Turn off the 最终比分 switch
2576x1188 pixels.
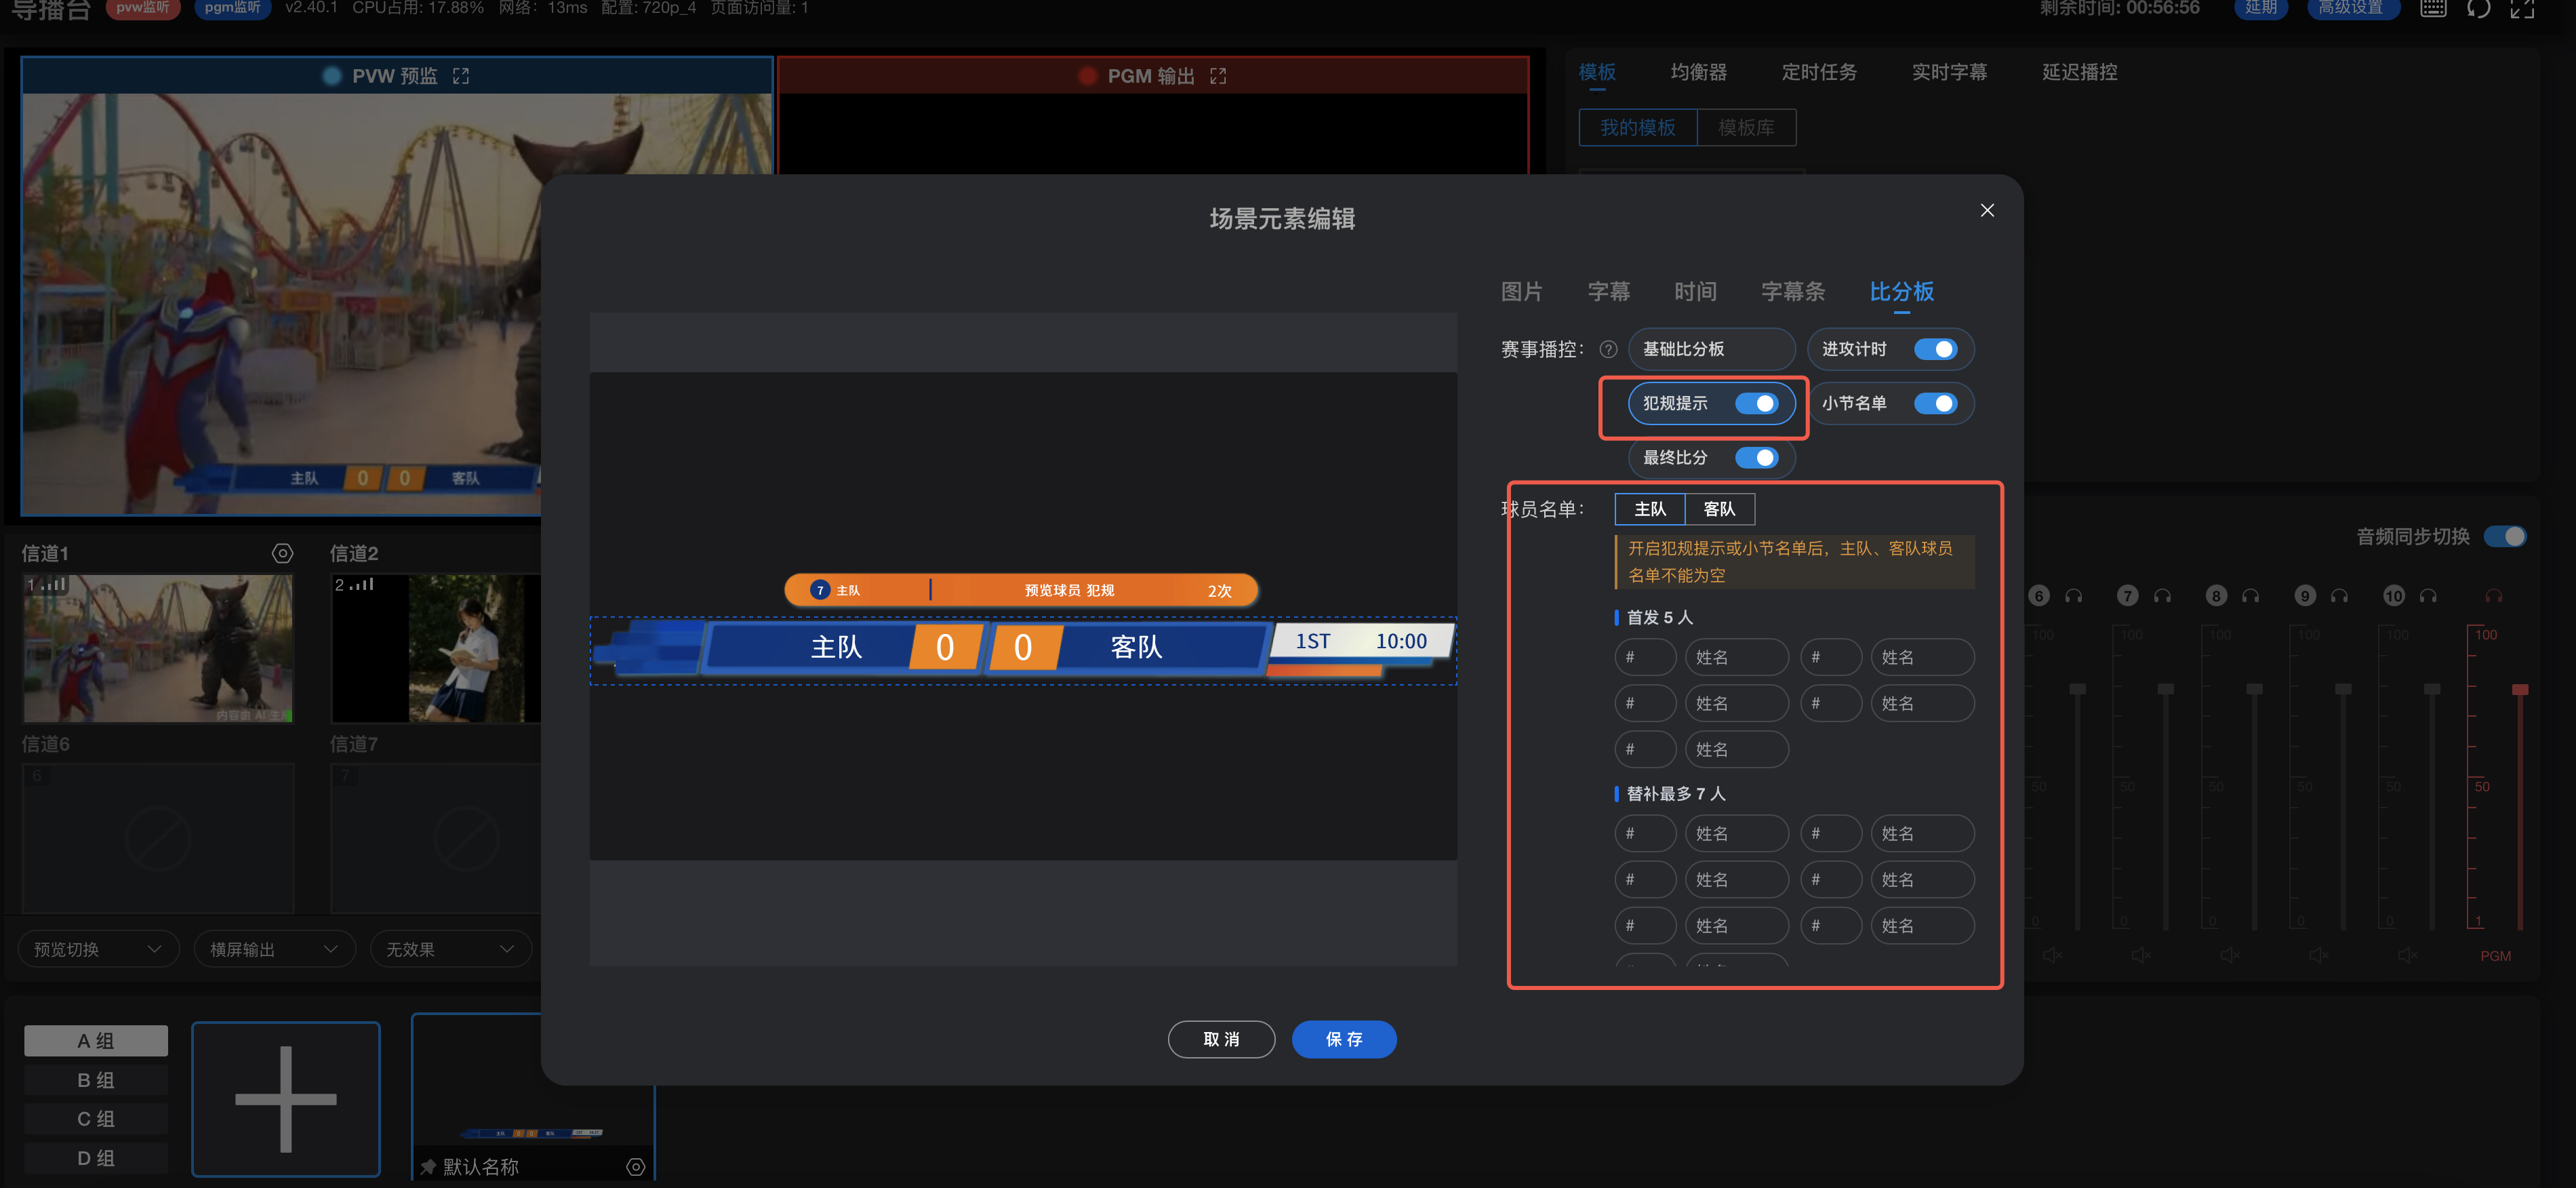[x=1756, y=457]
